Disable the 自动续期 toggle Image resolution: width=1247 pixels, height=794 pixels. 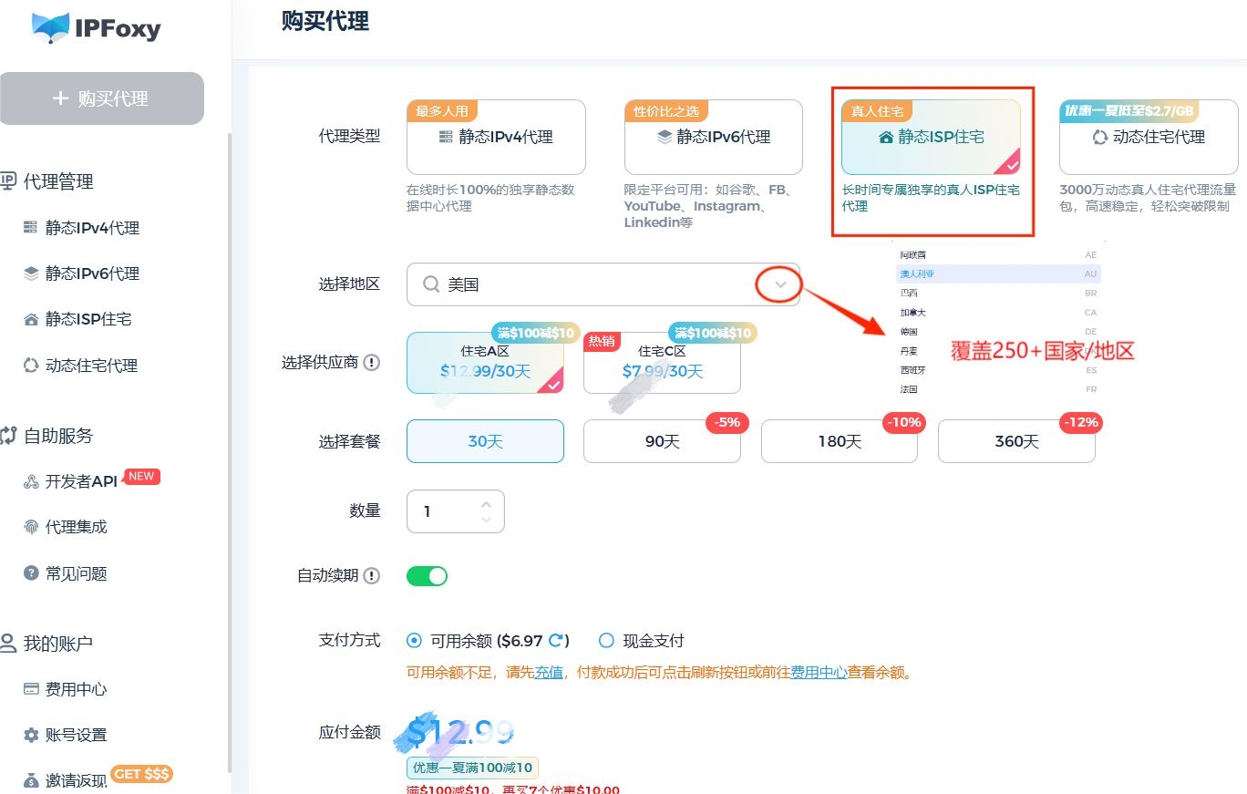pyautogui.click(x=426, y=575)
